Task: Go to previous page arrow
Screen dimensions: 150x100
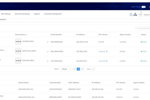Action: (x=74, y=69)
